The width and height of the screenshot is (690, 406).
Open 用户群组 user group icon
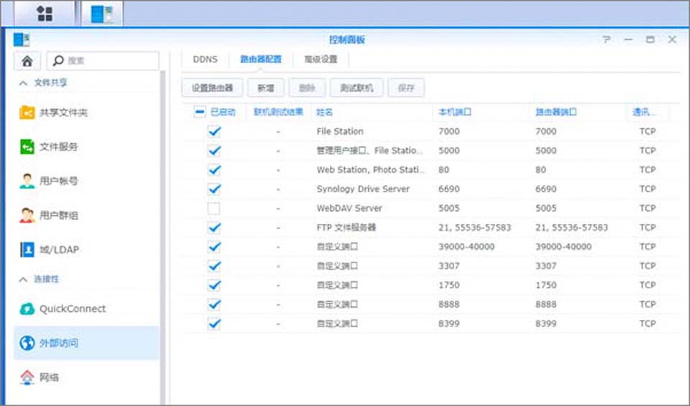27,215
